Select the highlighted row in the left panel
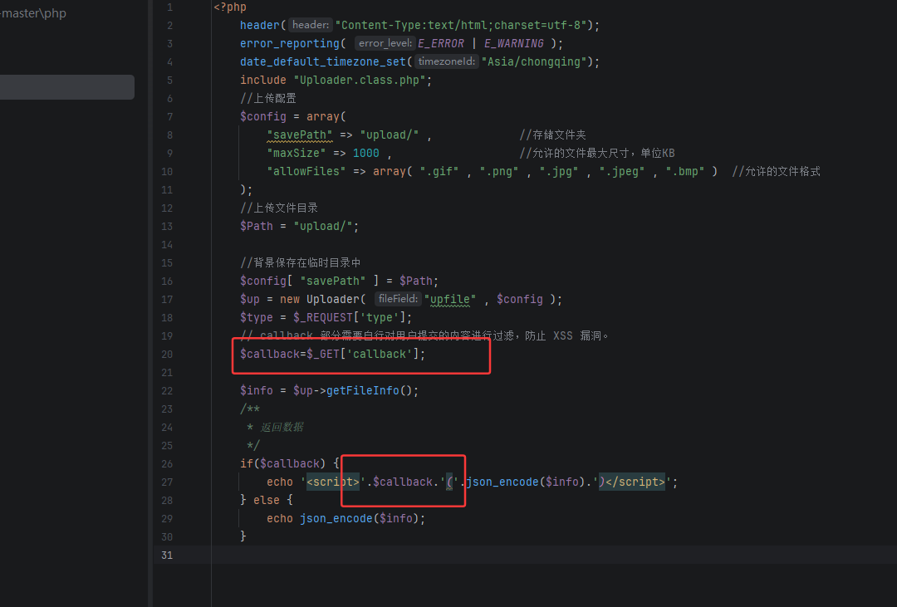The width and height of the screenshot is (897, 607). (66, 87)
